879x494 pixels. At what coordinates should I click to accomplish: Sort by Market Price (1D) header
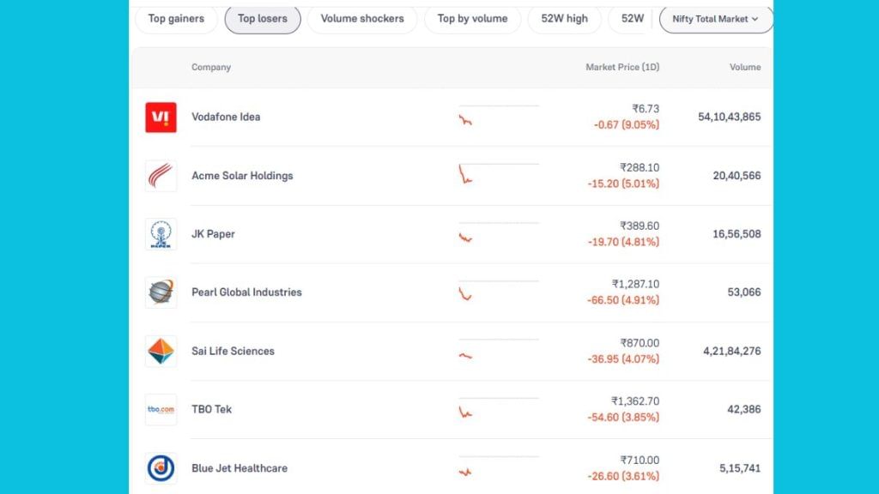pyautogui.click(x=622, y=67)
